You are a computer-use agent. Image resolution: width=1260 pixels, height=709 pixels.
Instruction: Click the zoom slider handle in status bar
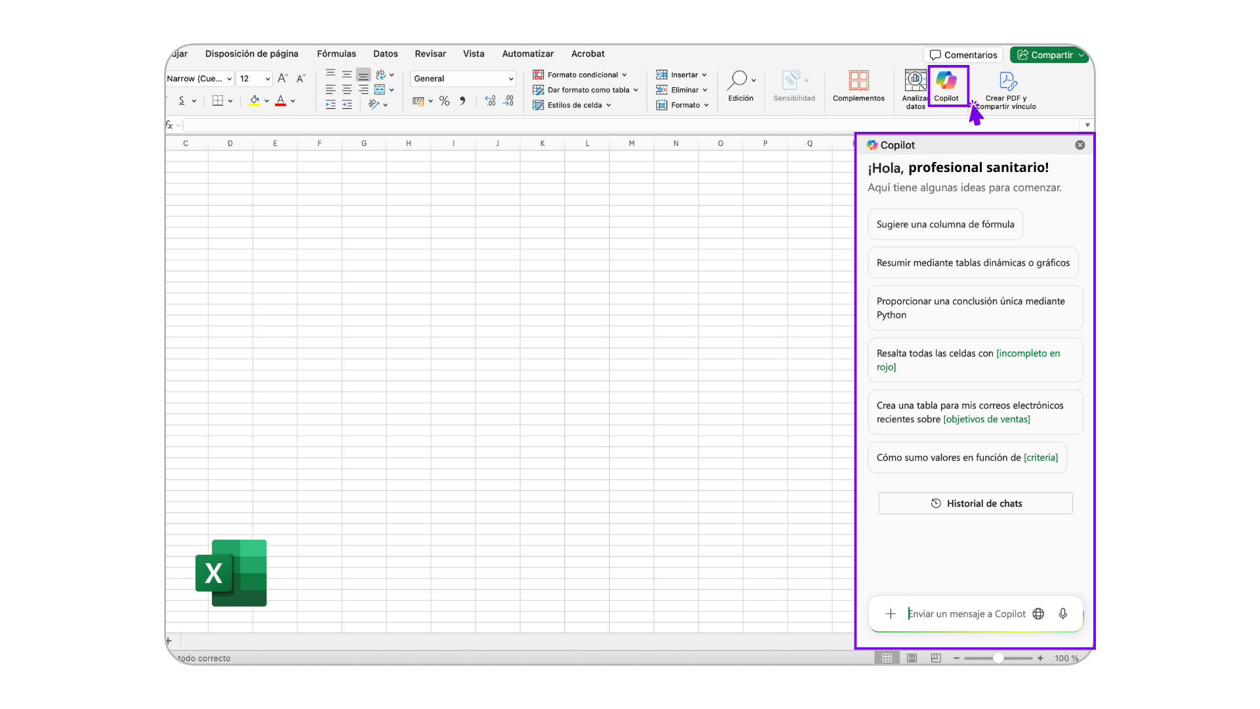point(997,658)
